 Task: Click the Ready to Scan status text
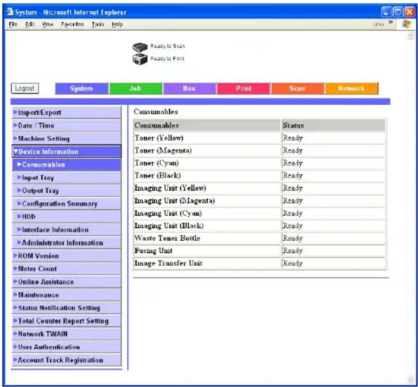168,46
